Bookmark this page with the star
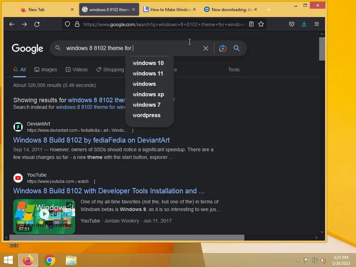356x267 pixels. click(x=261, y=24)
